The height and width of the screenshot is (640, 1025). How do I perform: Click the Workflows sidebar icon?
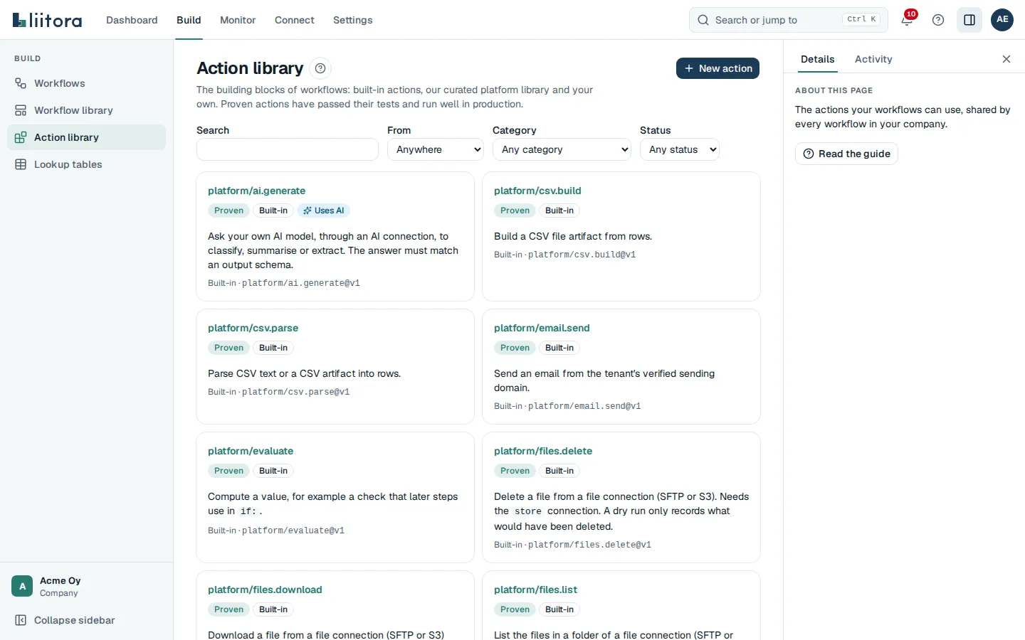[x=21, y=83]
